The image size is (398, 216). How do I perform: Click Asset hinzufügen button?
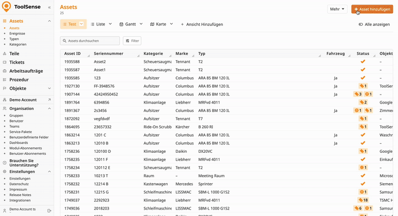372,9
